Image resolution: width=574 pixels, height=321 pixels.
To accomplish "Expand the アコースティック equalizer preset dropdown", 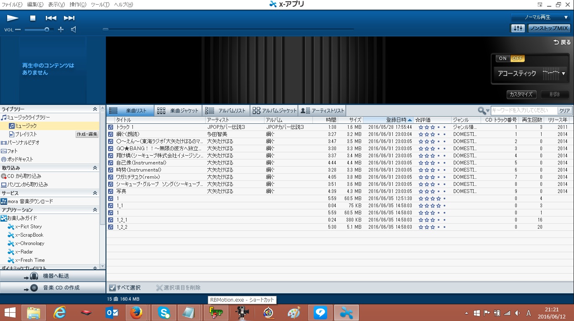I will [563, 73].
